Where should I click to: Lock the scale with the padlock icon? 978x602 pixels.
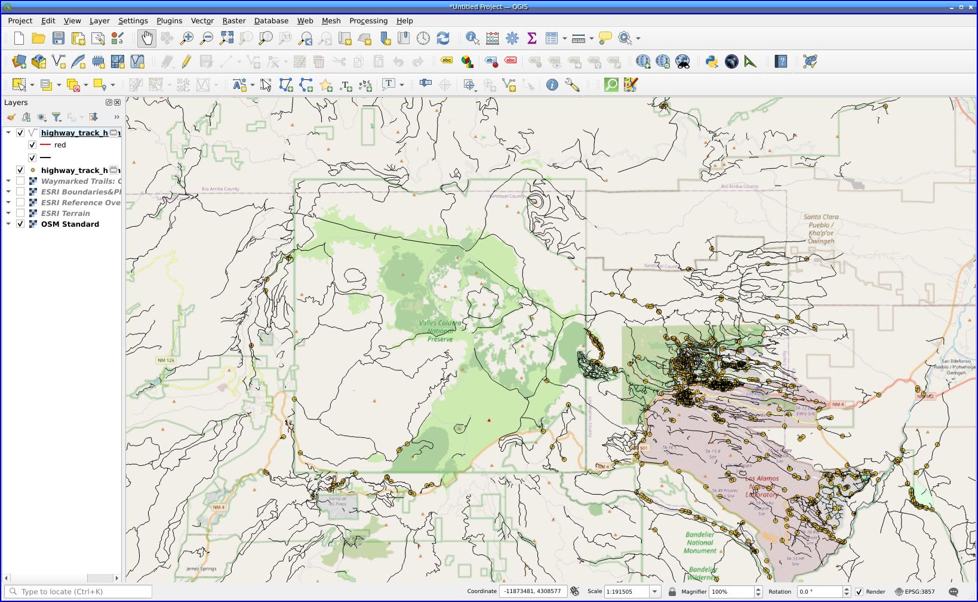[x=672, y=591]
